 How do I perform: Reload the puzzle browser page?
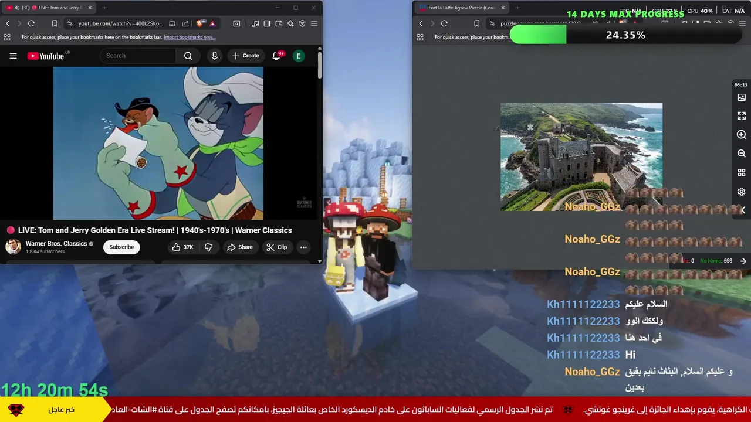444,23
